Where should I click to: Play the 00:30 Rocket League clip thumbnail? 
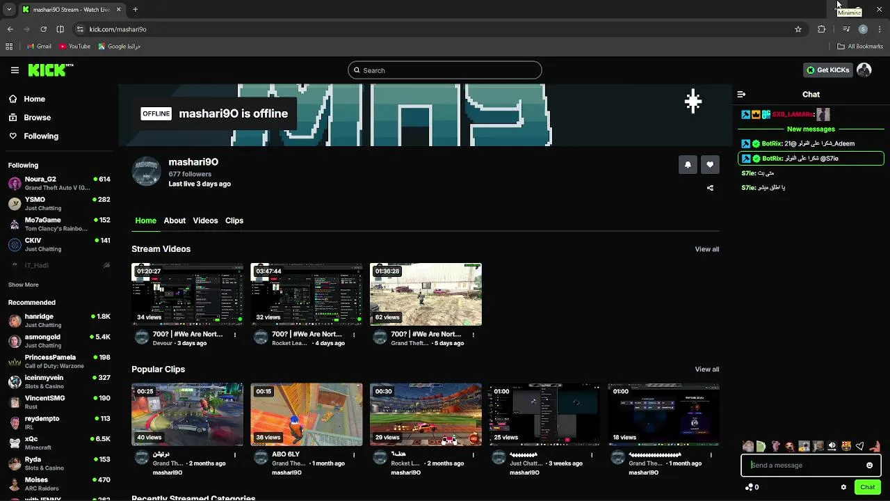[426, 414]
